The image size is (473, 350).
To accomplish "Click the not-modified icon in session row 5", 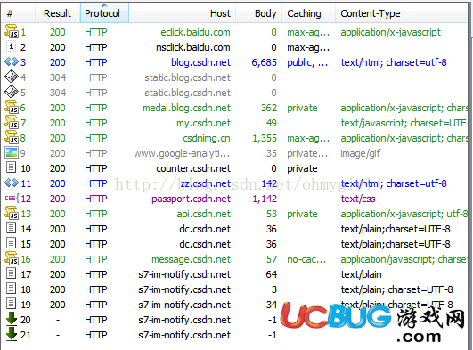I will 12,92.
